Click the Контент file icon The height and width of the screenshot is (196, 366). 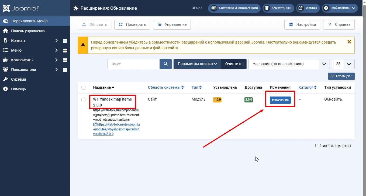5,41
